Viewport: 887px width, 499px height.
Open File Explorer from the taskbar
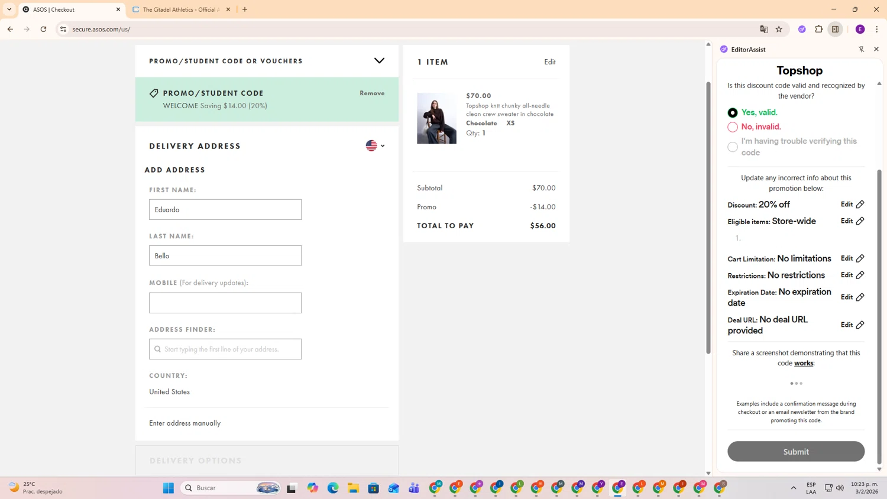click(353, 488)
